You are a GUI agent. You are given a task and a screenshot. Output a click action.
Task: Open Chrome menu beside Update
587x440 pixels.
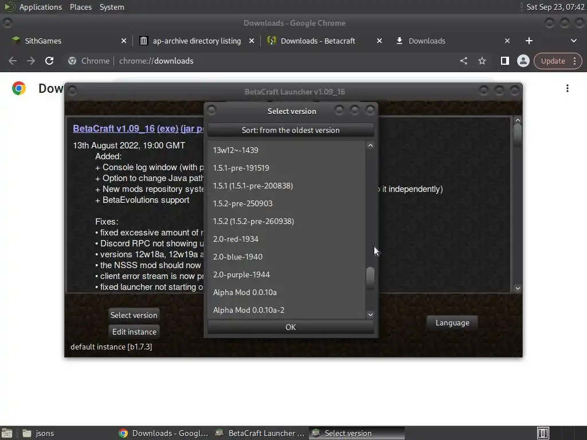tap(574, 61)
